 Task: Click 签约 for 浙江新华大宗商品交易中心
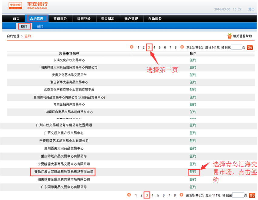click(193, 82)
